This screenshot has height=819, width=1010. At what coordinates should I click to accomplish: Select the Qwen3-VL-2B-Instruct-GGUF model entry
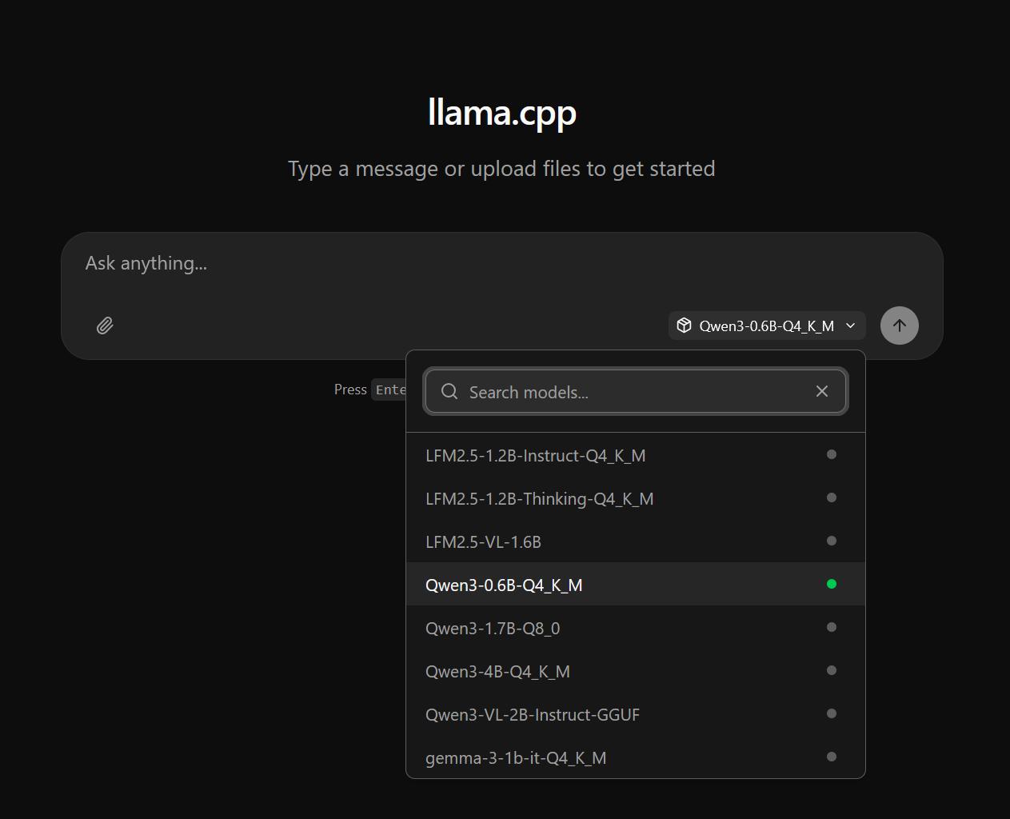click(533, 714)
